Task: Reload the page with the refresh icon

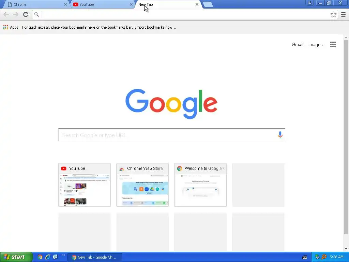Action: [26, 14]
